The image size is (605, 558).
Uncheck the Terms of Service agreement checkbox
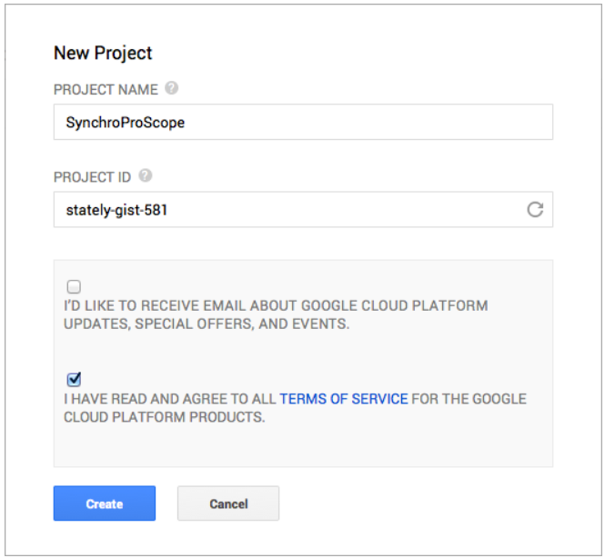pyautogui.click(x=74, y=380)
